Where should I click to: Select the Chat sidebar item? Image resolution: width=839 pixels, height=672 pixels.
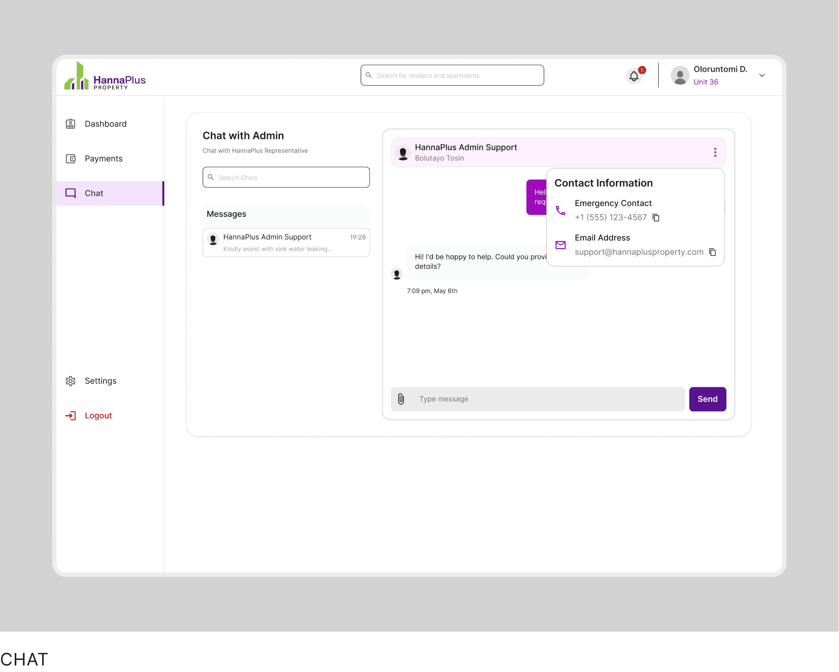click(x=94, y=193)
